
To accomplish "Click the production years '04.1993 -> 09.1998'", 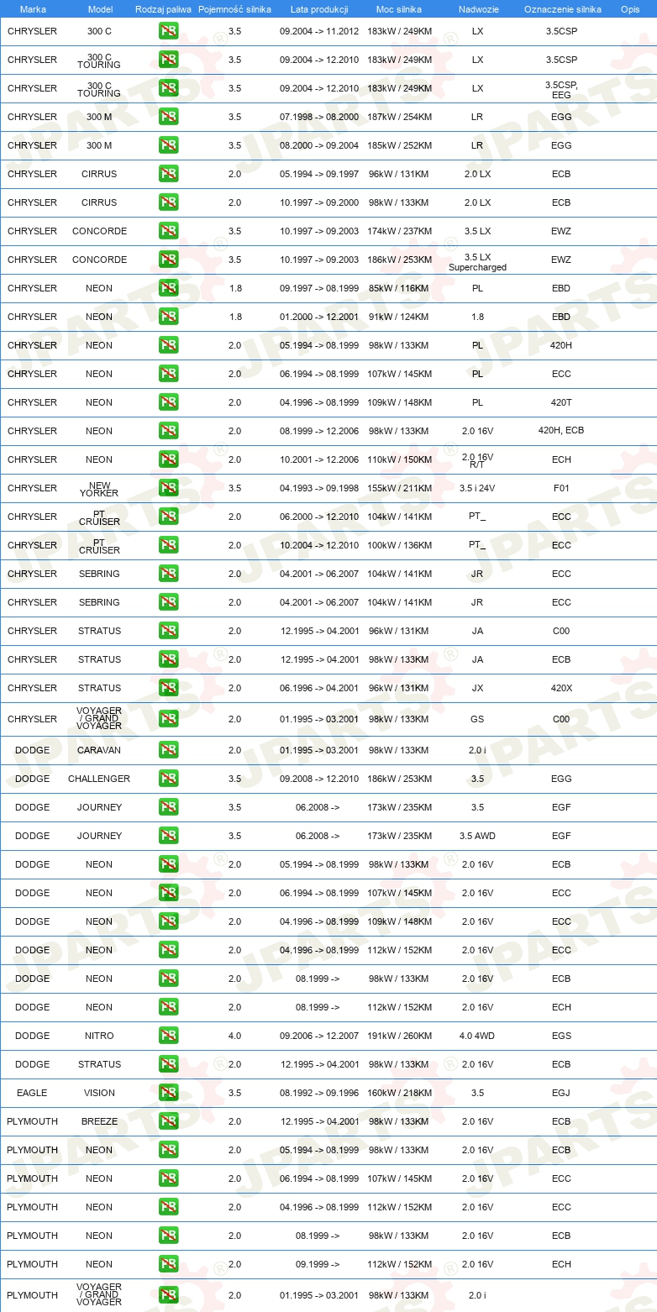I will pos(319,488).
